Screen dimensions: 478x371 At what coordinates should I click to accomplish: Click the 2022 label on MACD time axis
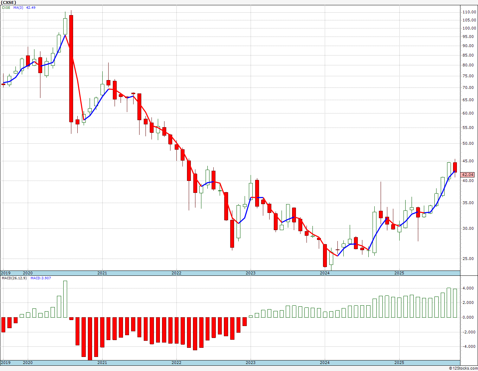pyautogui.click(x=176, y=363)
